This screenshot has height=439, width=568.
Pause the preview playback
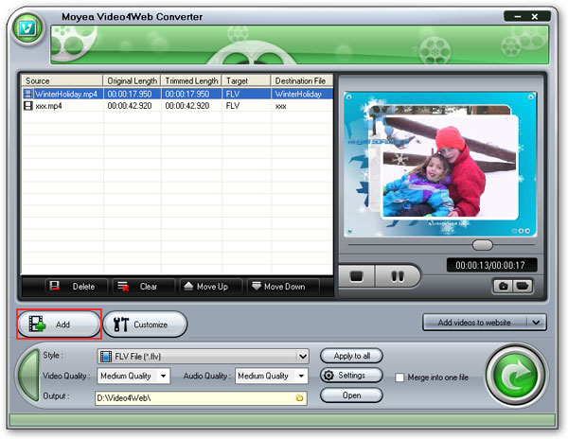pos(398,276)
